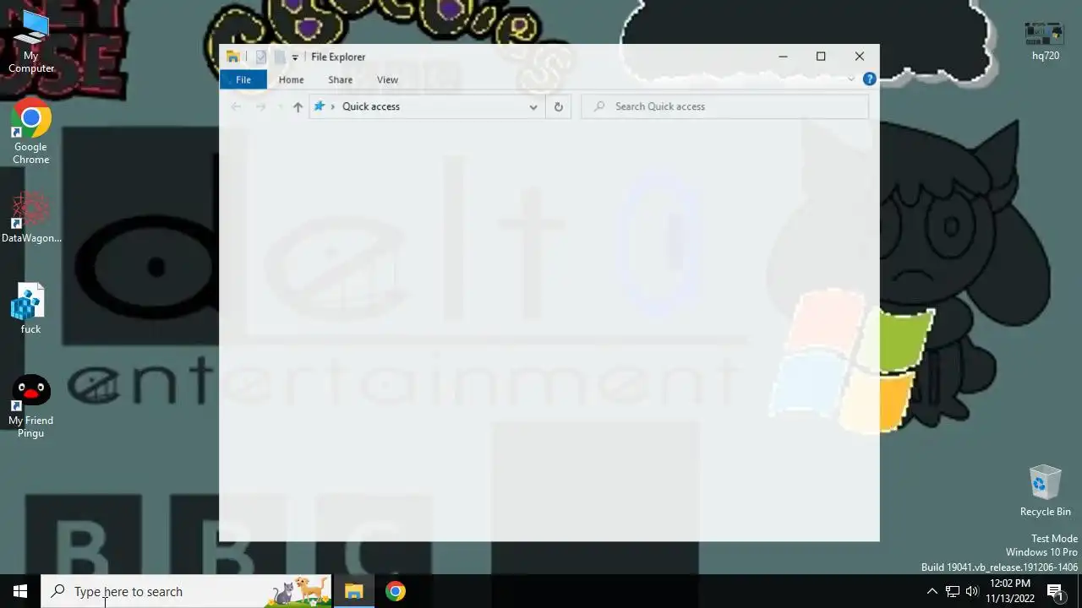The height and width of the screenshot is (608, 1082).
Task: Select the DataWagon desktop shortcut
Action: click(x=31, y=218)
